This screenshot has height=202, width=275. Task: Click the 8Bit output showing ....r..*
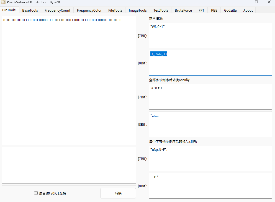coord(210,186)
